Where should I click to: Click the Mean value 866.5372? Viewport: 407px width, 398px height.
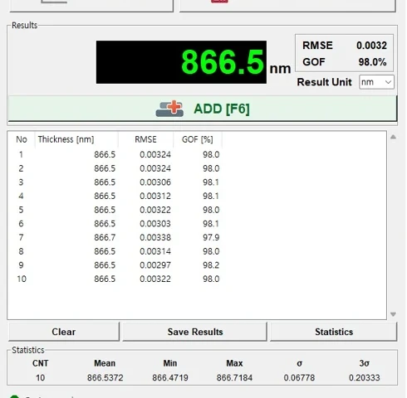pyautogui.click(x=105, y=377)
